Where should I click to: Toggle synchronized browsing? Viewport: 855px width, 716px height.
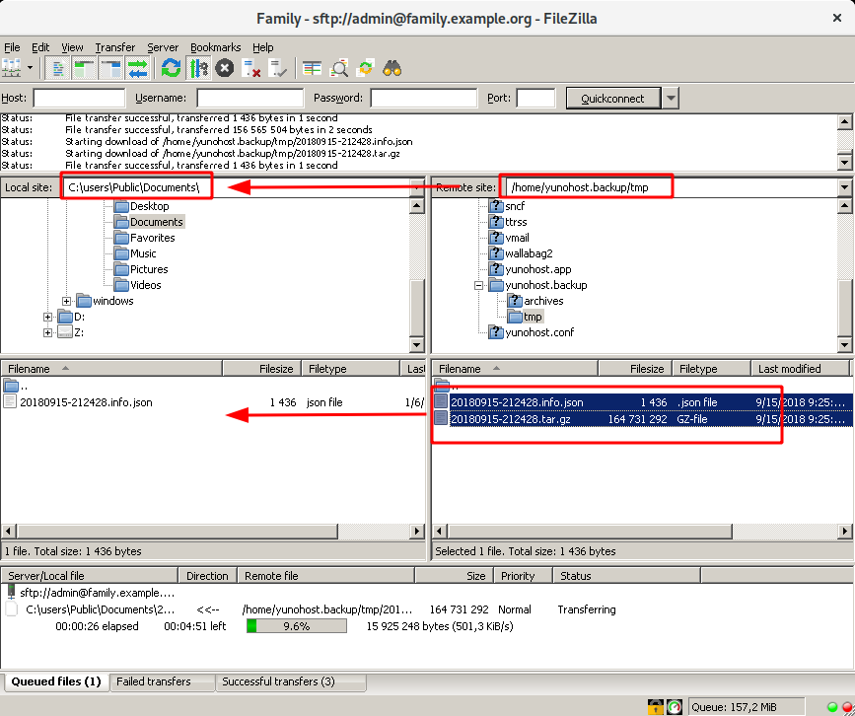pyautogui.click(x=367, y=68)
